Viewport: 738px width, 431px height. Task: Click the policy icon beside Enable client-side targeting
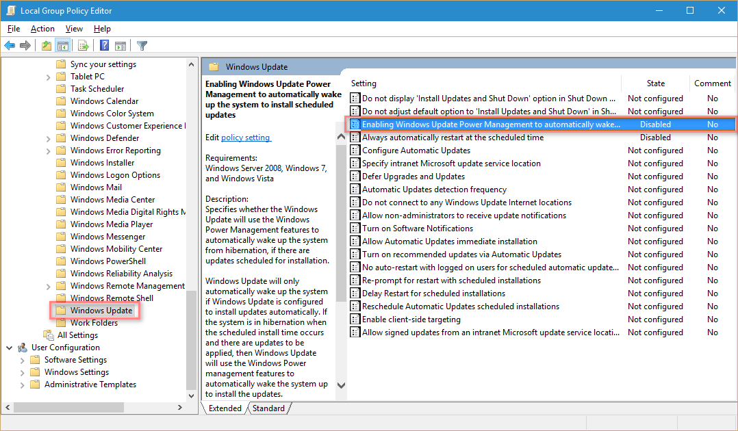coord(355,319)
